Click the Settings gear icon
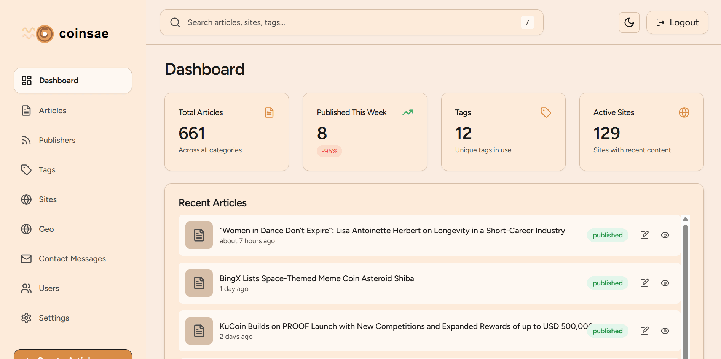 click(x=26, y=318)
